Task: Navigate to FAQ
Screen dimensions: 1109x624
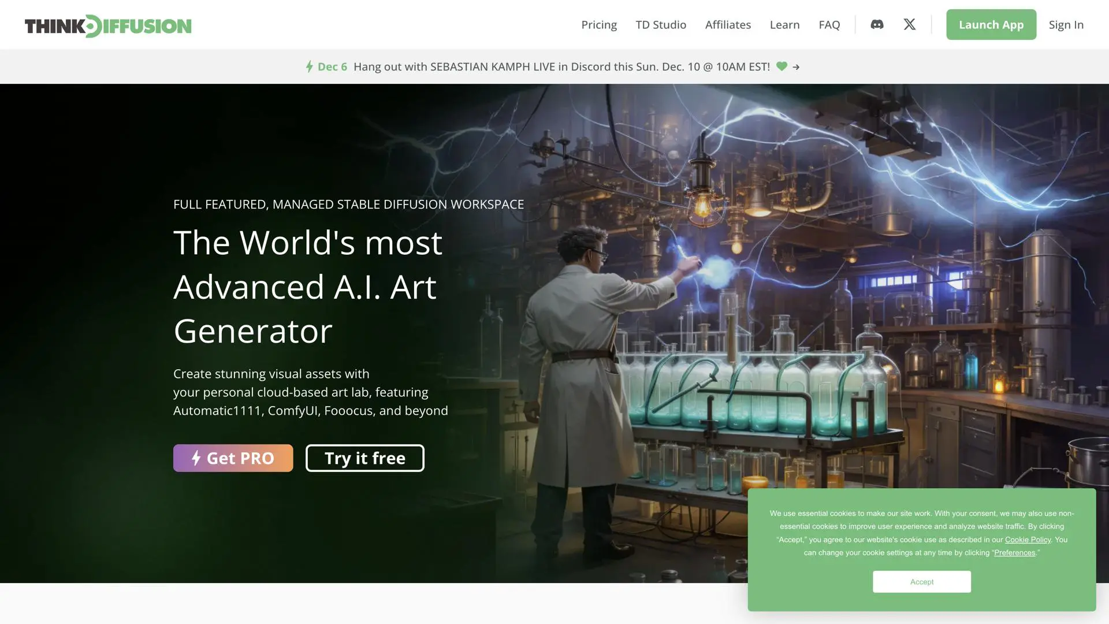Action: 829,25
